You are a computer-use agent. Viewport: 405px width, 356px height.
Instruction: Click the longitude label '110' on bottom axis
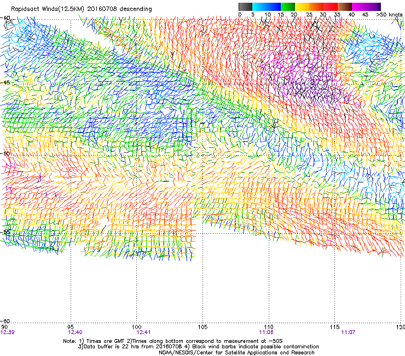point(269,327)
